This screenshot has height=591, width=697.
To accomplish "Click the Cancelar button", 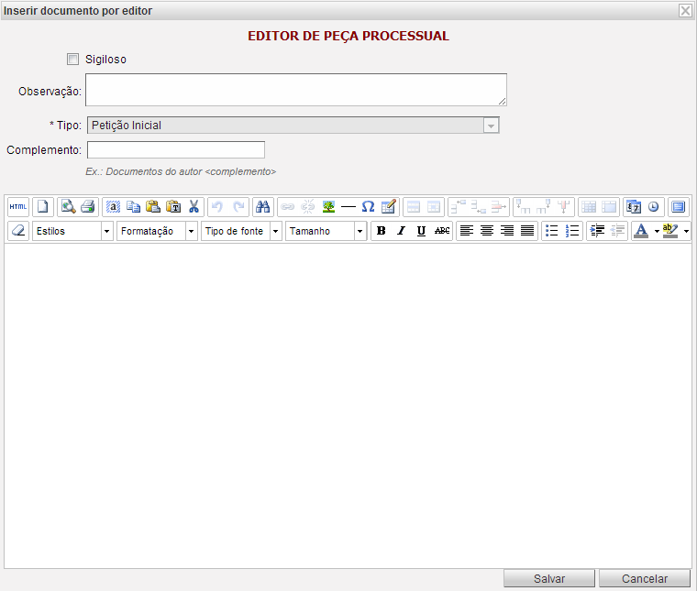I will click(x=645, y=578).
